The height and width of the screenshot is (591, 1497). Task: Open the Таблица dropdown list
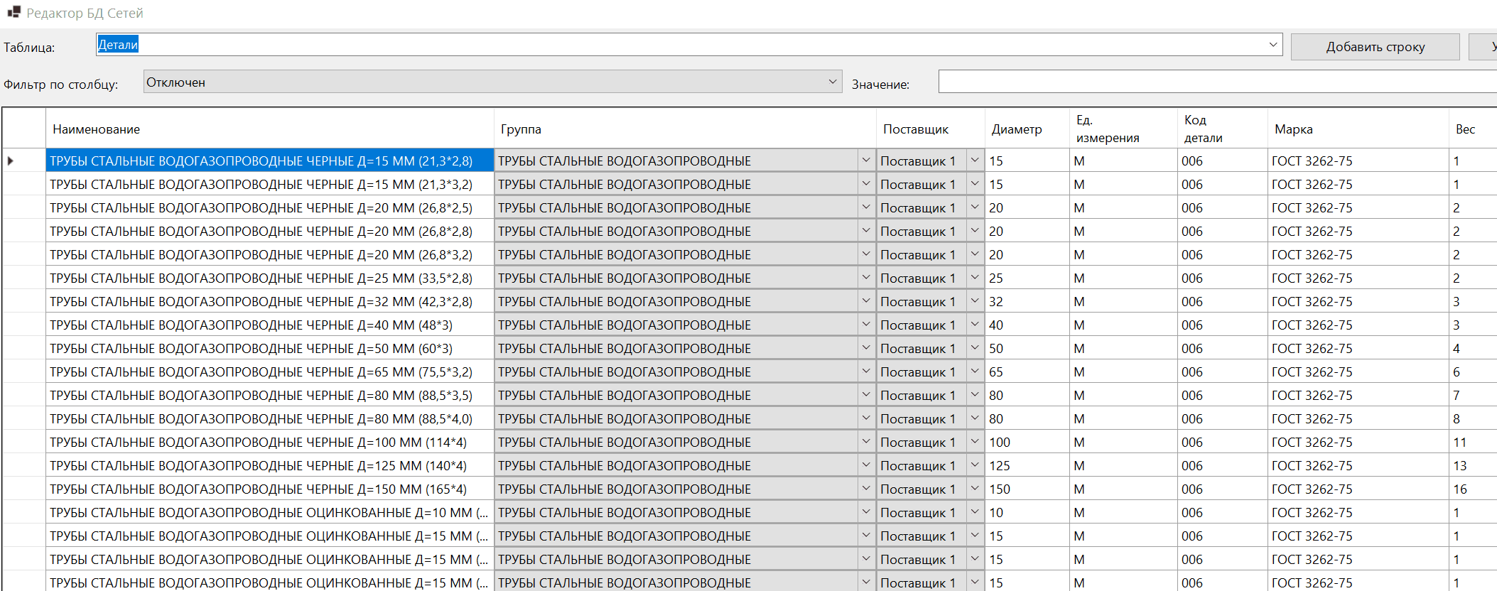point(1272,45)
